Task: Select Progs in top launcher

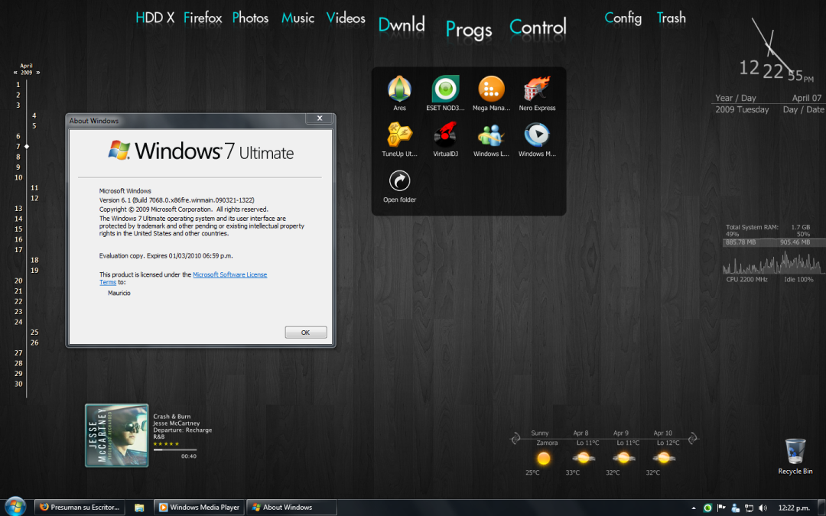Action: click(469, 30)
